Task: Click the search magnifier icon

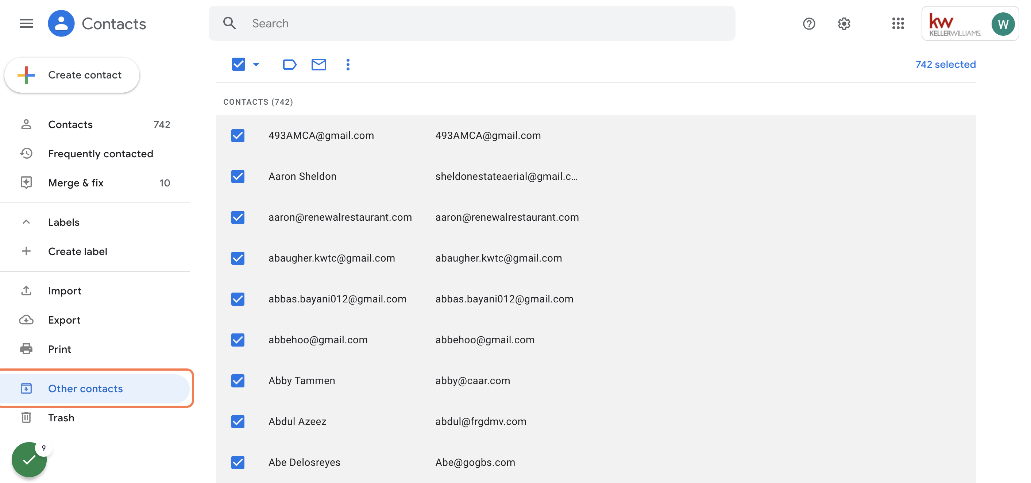Action: pos(230,23)
